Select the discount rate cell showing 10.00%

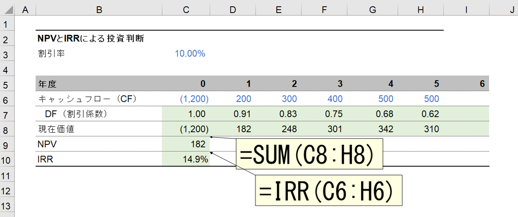point(190,54)
